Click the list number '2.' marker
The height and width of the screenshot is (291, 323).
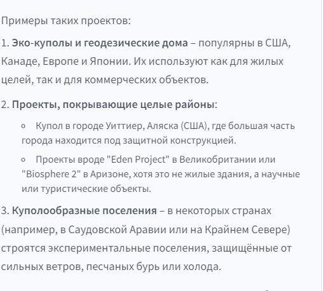(x=5, y=105)
